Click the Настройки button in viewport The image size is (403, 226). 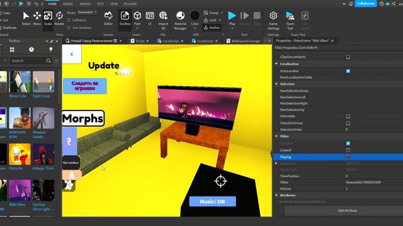[x=71, y=163]
